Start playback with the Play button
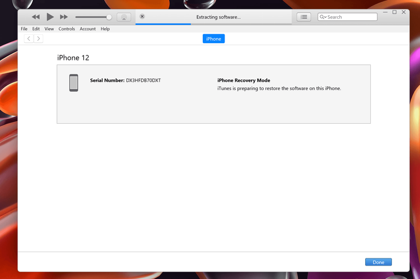This screenshot has width=420, height=279. [50, 17]
